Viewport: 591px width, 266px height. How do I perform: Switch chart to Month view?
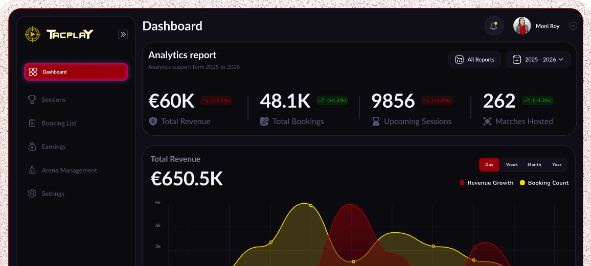coord(534,165)
